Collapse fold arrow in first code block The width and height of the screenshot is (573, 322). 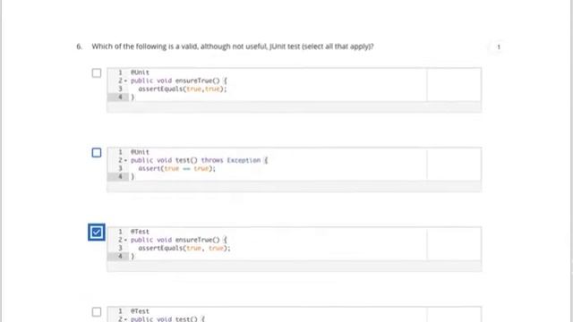(125, 80)
